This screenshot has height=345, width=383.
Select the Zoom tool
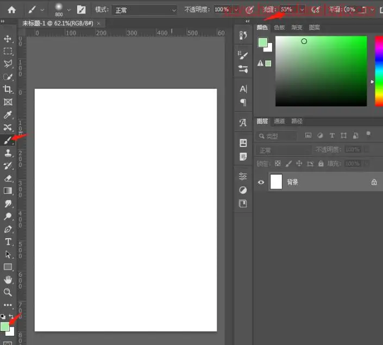click(x=8, y=292)
